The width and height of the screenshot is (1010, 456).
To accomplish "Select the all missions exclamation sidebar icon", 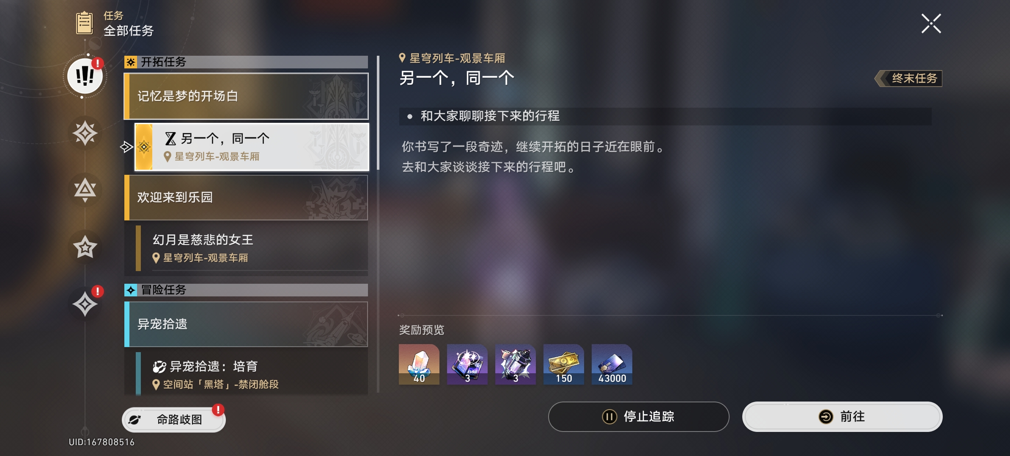I will (85, 76).
